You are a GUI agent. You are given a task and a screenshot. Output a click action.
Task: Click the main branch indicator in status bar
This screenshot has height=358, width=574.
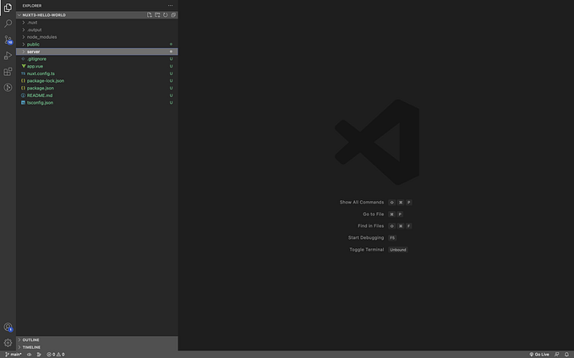click(14, 355)
